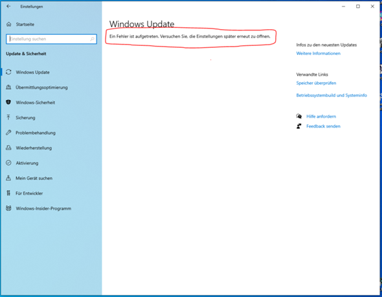Go back with the arrow icon

coord(8,6)
